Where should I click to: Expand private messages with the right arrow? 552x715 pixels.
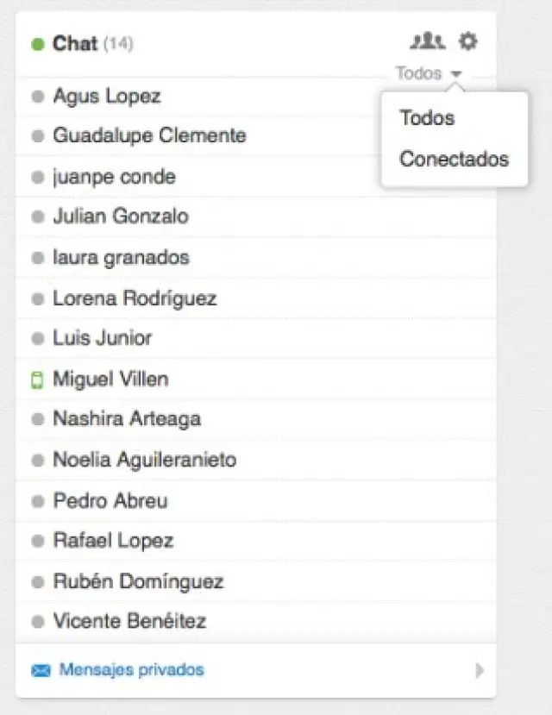click(x=480, y=670)
